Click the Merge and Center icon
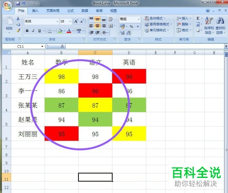The height and width of the screenshot is (193, 228). [110, 26]
